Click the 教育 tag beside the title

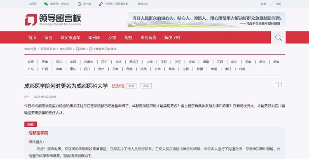coord(131,86)
